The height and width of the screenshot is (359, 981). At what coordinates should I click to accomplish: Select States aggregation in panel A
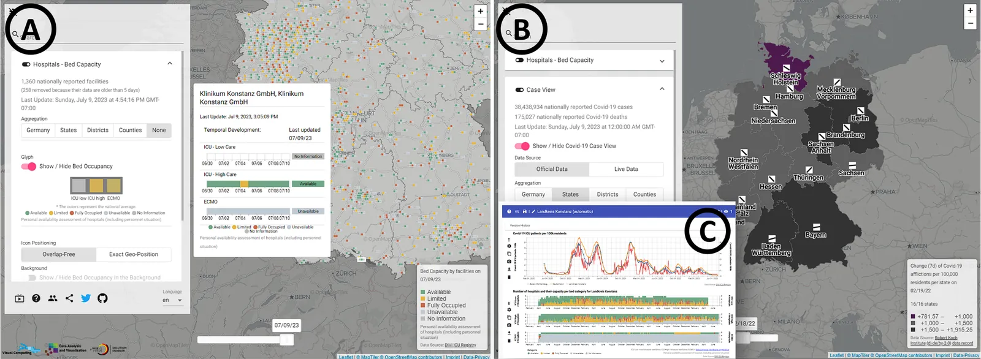pyautogui.click(x=69, y=130)
